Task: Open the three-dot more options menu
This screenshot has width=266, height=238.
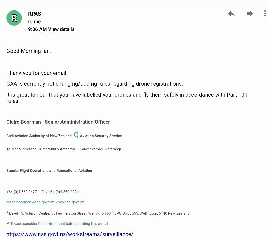Action: coord(265,13)
